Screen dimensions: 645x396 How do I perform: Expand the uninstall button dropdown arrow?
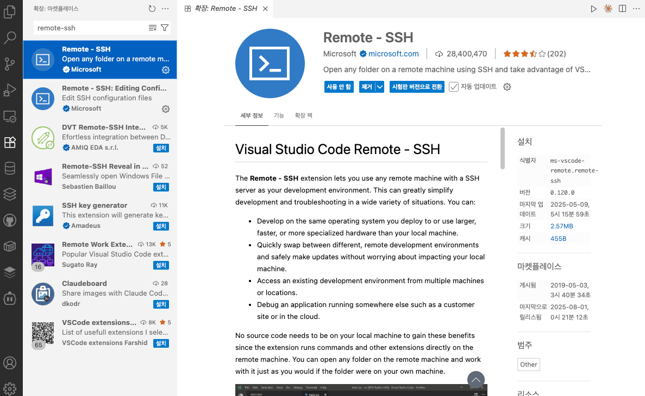pyautogui.click(x=380, y=87)
